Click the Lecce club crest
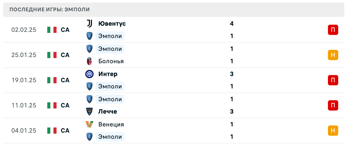Image resolution: width=349 pixels, height=146 pixels. [89, 112]
